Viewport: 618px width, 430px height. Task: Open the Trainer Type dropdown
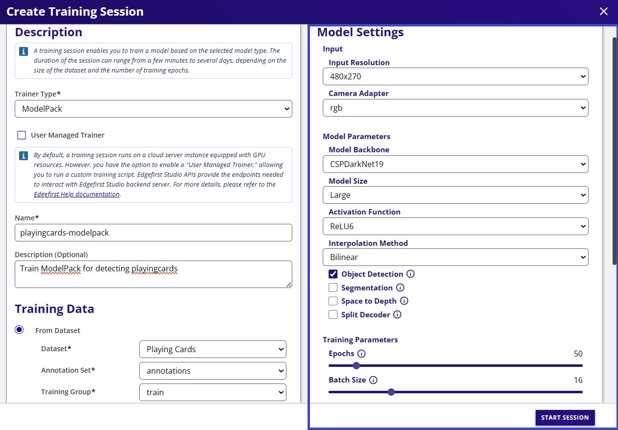click(x=154, y=109)
